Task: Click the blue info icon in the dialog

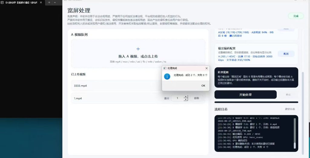Action: [167, 77]
